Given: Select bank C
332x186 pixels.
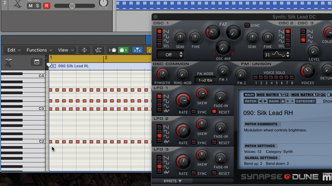Looking at the screenshot, I should [292, 101].
